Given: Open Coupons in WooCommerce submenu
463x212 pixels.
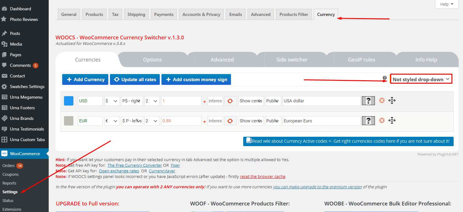Looking at the screenshot, I should click(11, 174).
